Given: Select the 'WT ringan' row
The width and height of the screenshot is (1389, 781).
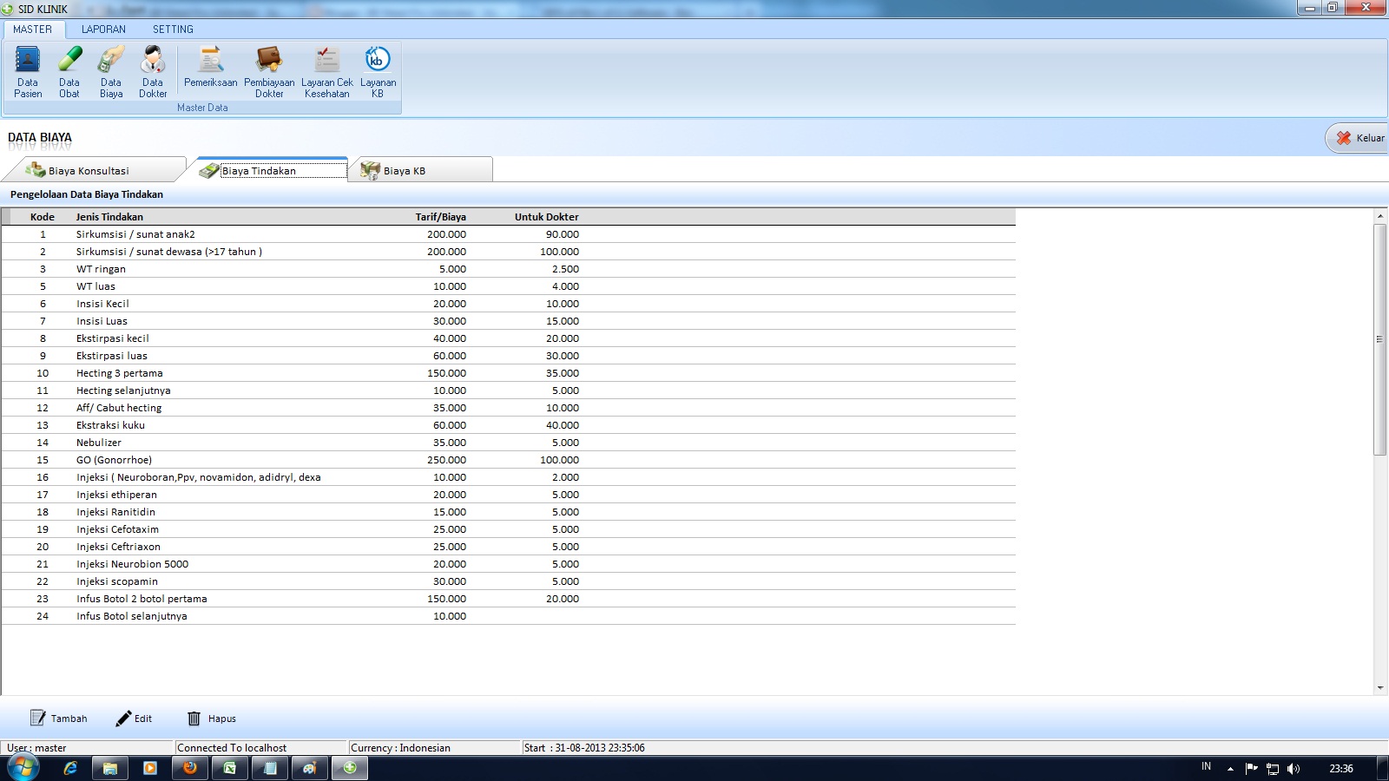Looking at the screenshot, I should [508, 269].
